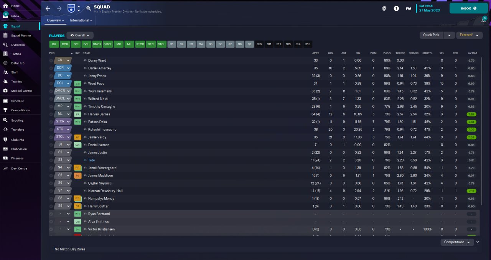Click the S15 substitute chip
Viewport: 491px width, 260px height.
307,44
